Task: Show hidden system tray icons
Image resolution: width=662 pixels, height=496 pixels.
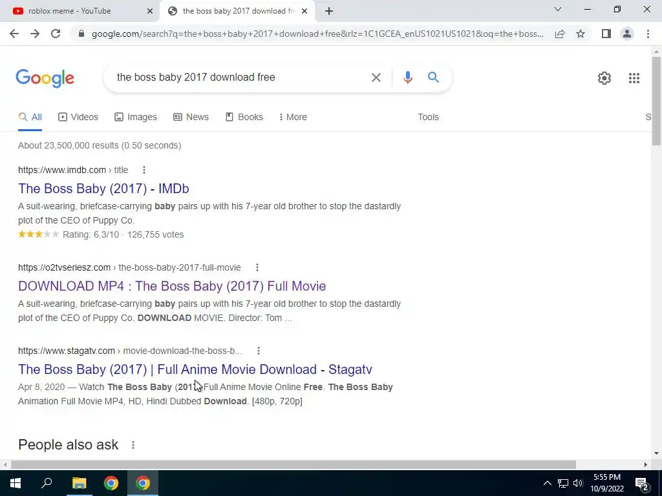Action: (x=547, y=483)
